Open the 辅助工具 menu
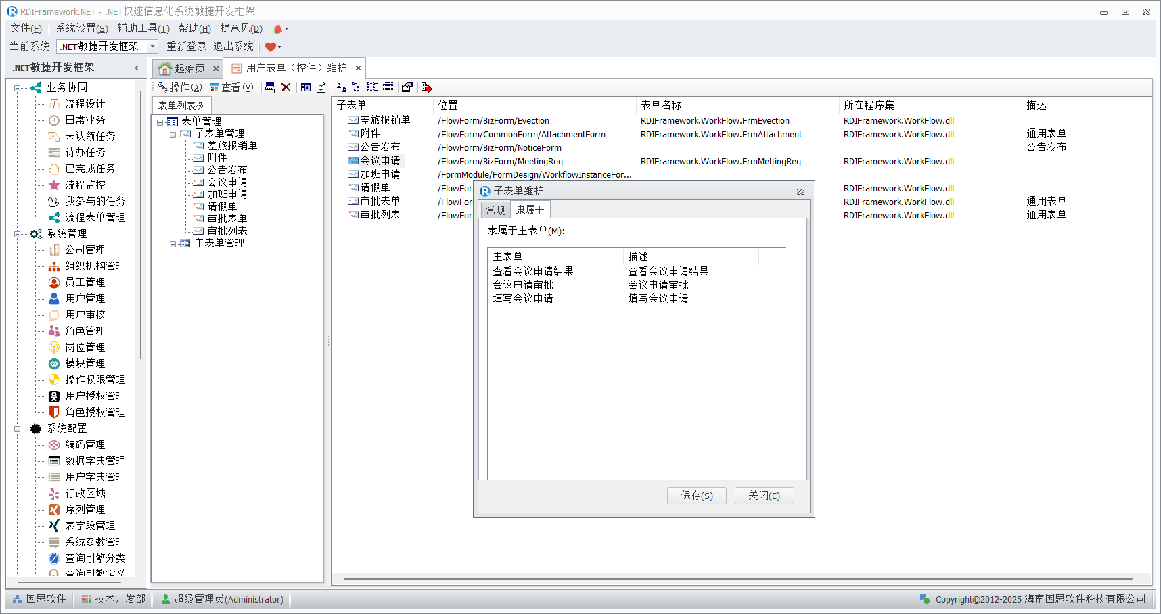The width and height of the screenshot is (1161, 614). point(143,28)
